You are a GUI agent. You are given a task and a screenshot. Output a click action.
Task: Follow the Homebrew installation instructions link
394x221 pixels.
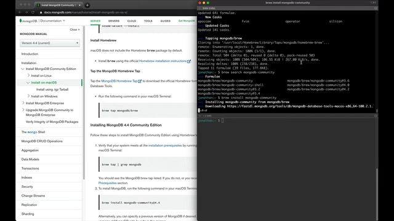click(x=165, y=61)
